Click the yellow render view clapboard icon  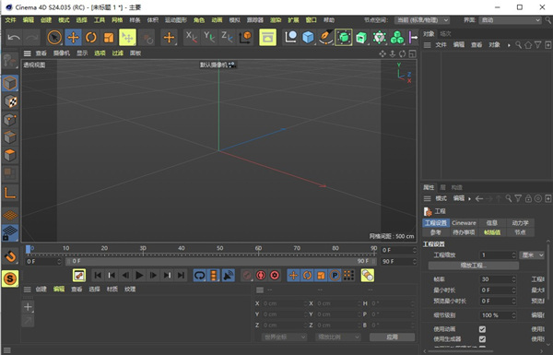click(x=267, y=38)
